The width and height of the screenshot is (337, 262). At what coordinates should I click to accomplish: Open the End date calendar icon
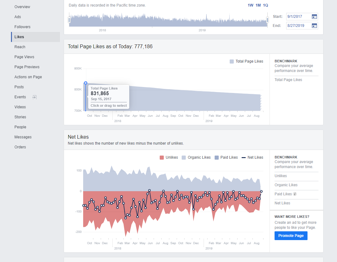pos(314,26)
